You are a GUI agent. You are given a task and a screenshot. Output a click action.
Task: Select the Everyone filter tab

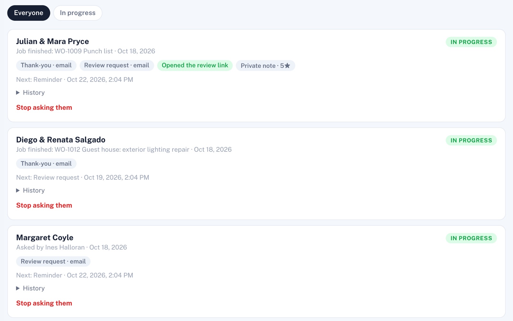click(29, 13)
